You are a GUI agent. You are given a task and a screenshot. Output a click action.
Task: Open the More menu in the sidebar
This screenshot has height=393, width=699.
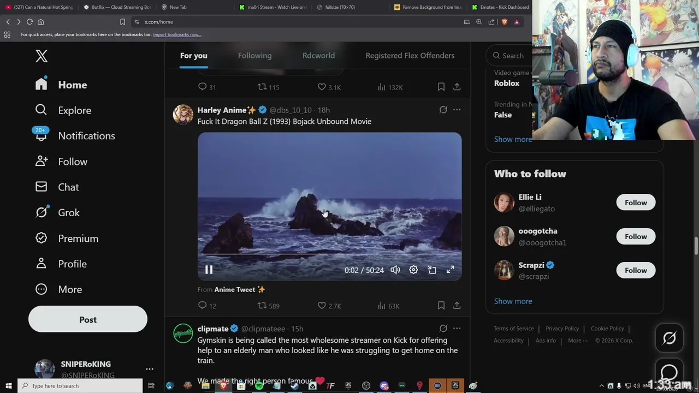click(58, 289)
